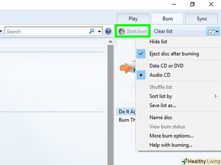The width and height of the screenshot is (221, 165).
Task: Switch to the Sync tab
Action: 202,18
